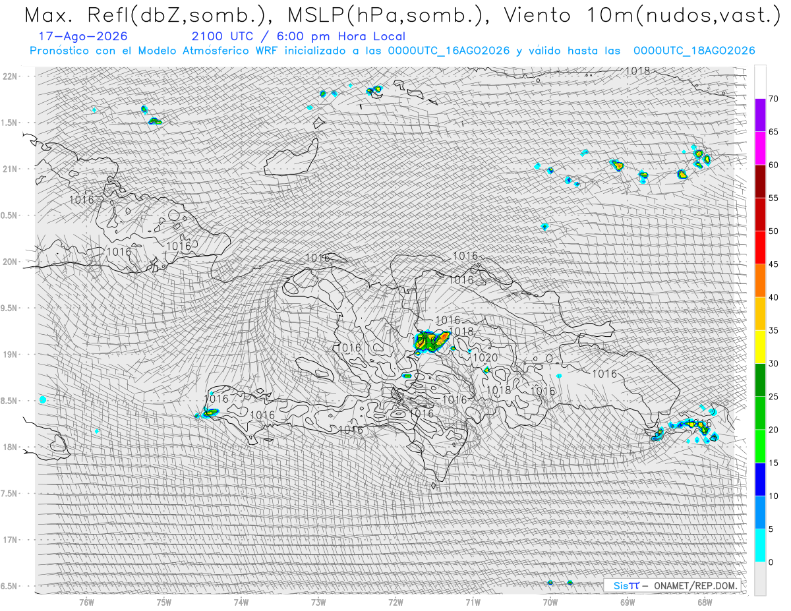
Task: Click the purple 65–70 dBZ colorbar segment
Action: point(760,115)
